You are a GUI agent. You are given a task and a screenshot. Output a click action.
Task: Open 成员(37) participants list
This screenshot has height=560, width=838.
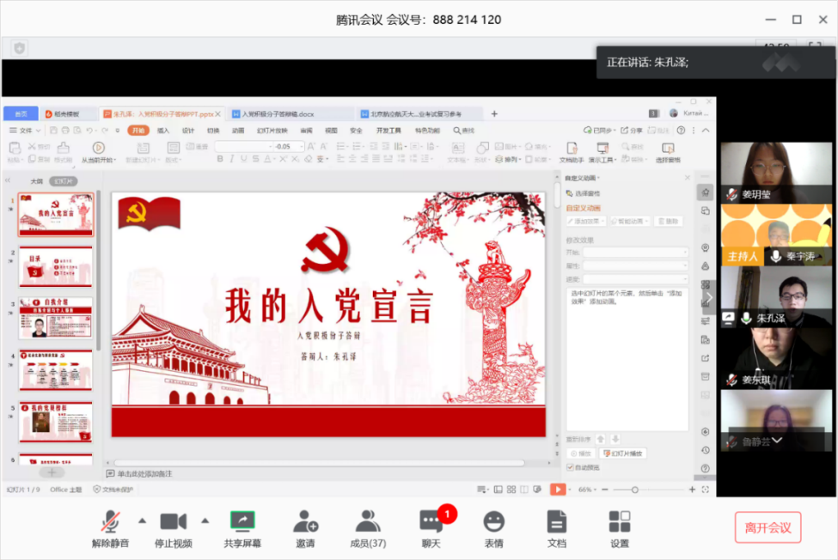[368, 522]
